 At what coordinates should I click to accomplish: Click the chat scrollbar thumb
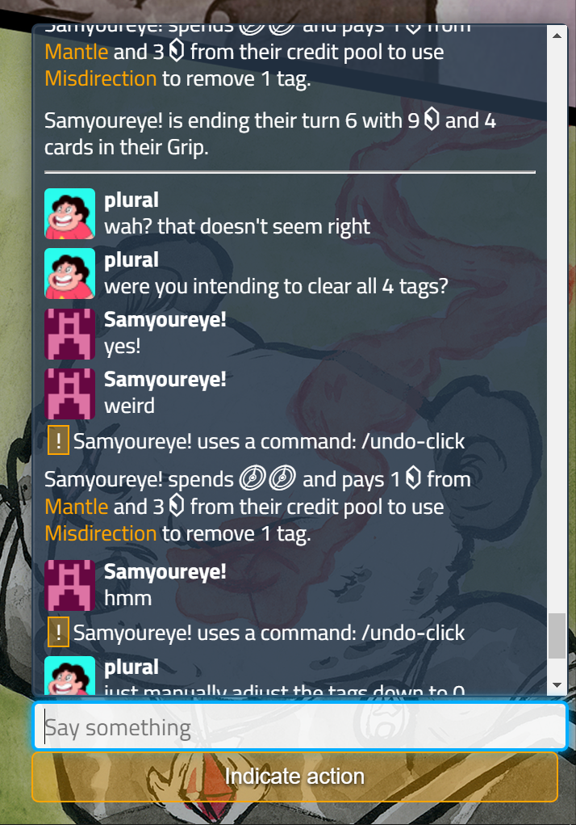click(557, 636)
